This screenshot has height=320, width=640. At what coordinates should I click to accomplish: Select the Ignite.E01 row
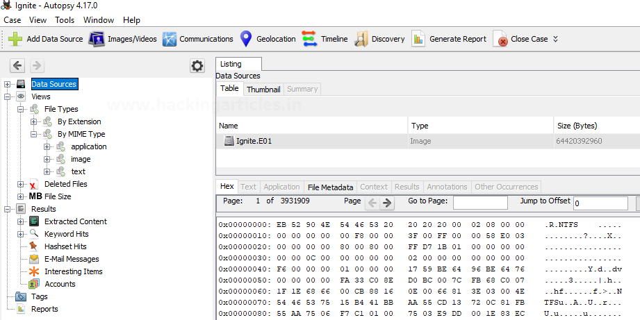(428, 141)
